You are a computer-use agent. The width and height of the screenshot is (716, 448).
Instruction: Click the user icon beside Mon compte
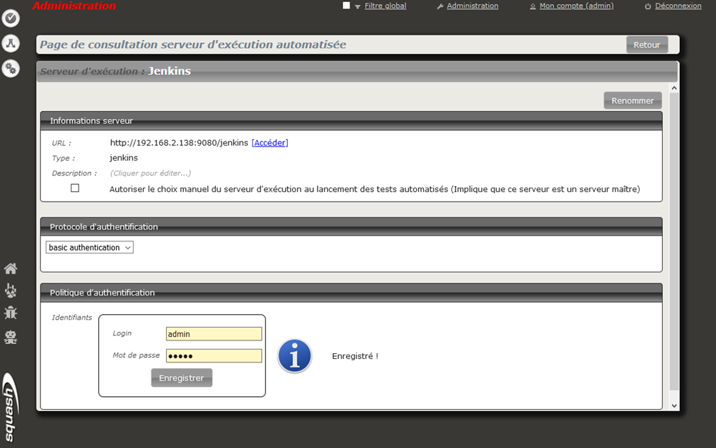coord(533,6)
